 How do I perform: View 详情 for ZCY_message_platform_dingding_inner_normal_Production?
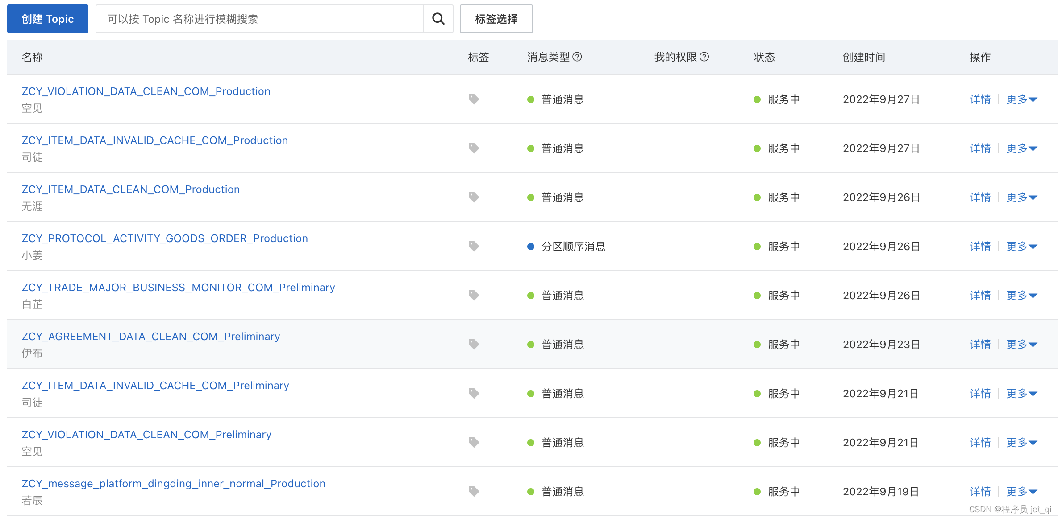[x=980, y=492]
